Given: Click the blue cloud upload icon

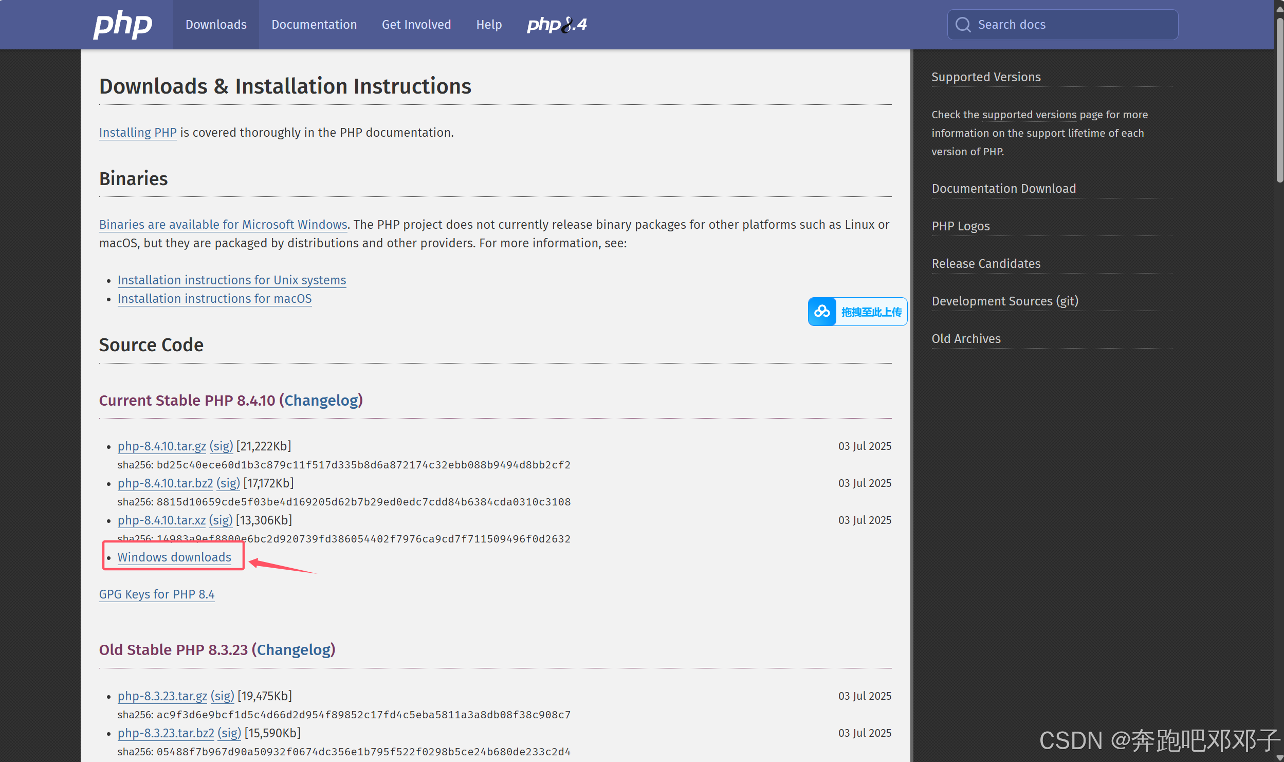Looking at the screenshot, I should click(822, 312).
